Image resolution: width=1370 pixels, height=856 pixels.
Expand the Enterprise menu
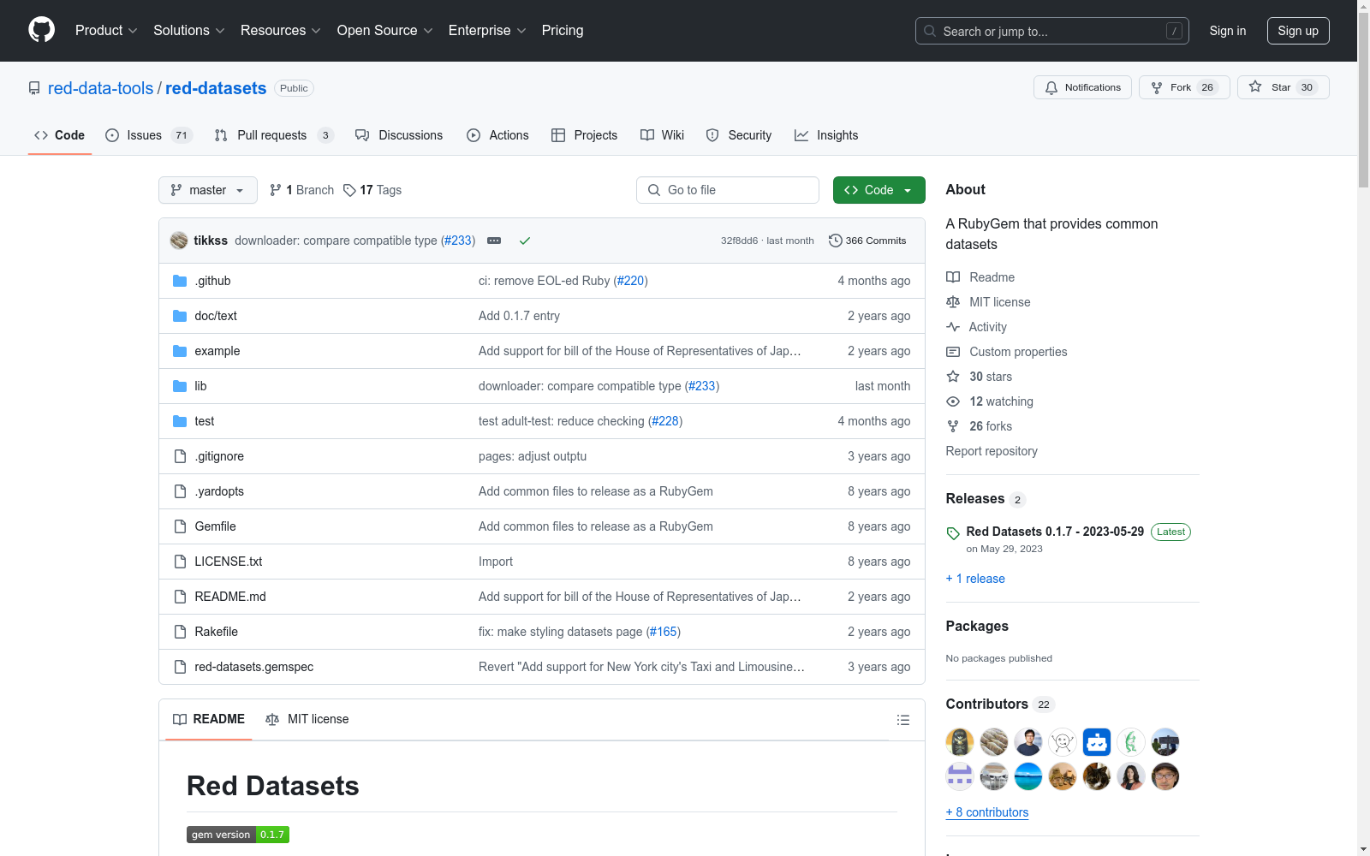pos(487,30)
